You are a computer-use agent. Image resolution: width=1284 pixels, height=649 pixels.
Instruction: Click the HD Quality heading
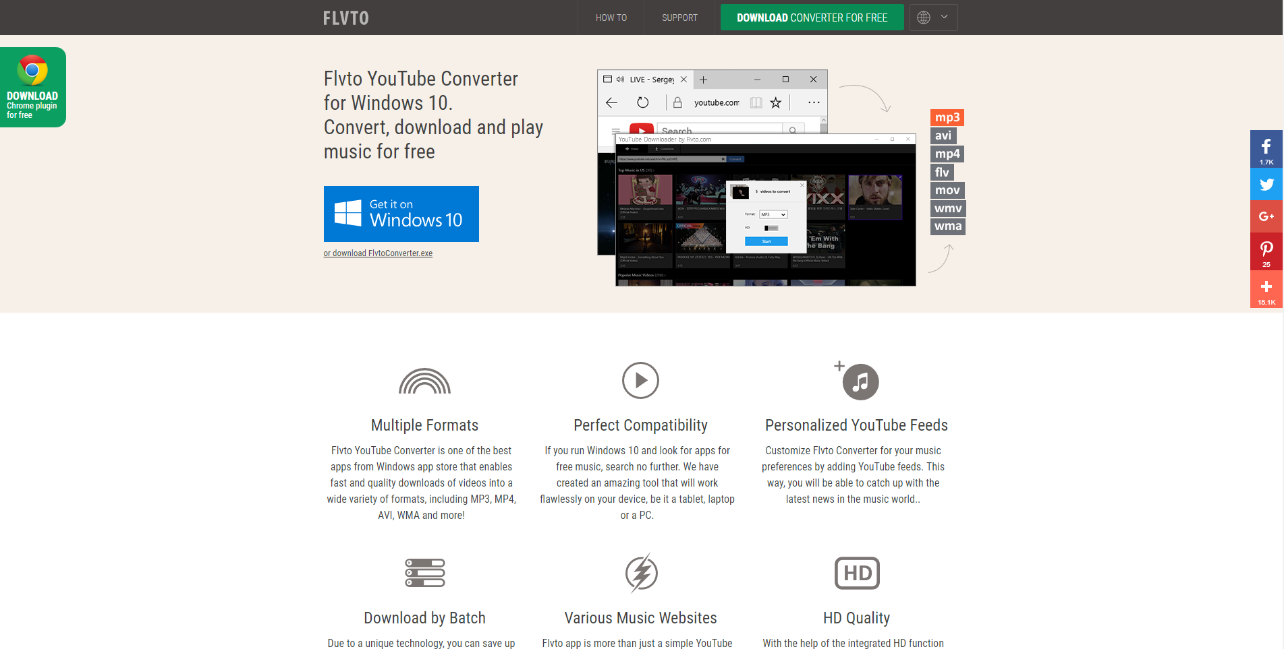(856, 618)
